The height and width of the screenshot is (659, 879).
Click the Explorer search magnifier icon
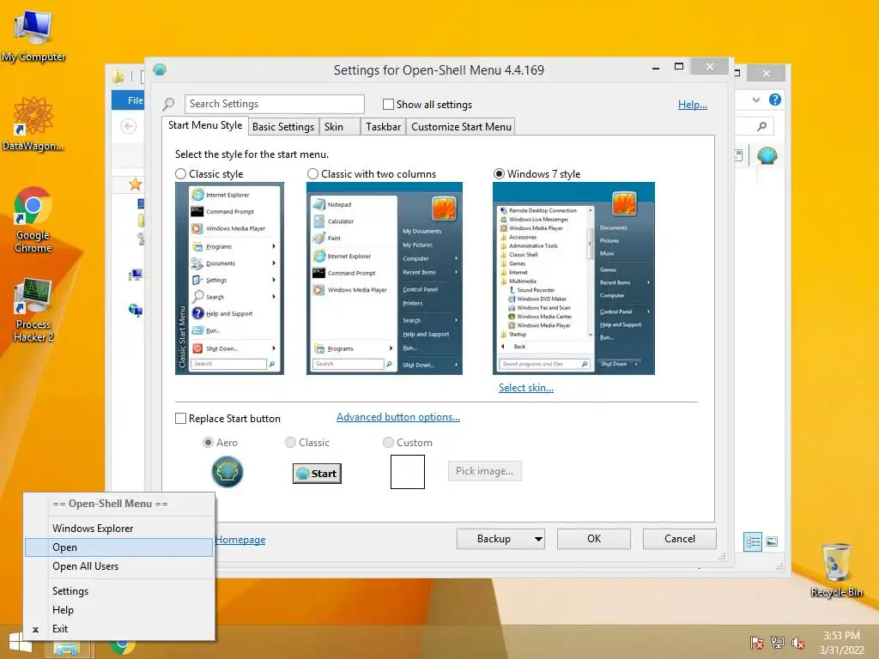761,127
